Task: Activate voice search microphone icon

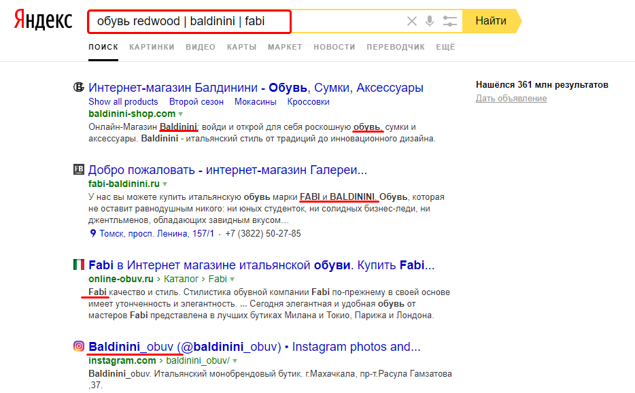Action: (x=430, y=21)
